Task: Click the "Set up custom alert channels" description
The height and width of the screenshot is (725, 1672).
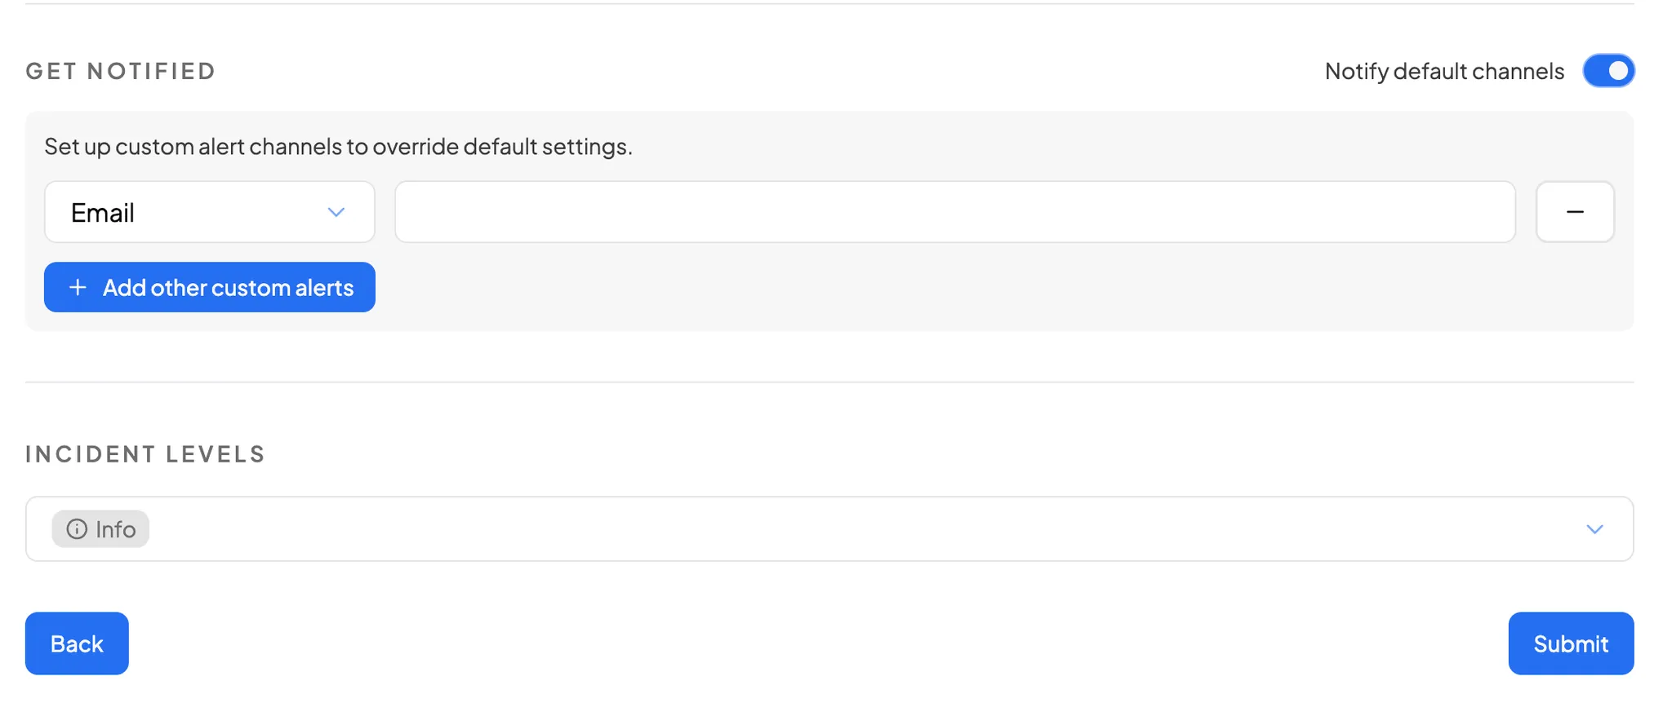Action: [x=338, y=147]
